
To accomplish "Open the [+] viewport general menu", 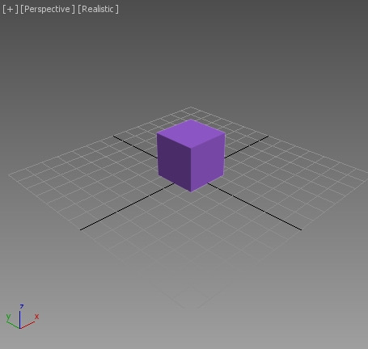I will [11, 9].
